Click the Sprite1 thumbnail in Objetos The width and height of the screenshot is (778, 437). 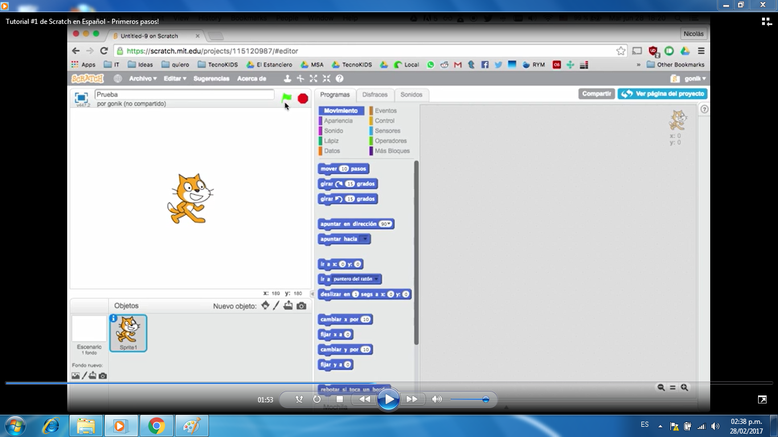[x=128, y=332]
